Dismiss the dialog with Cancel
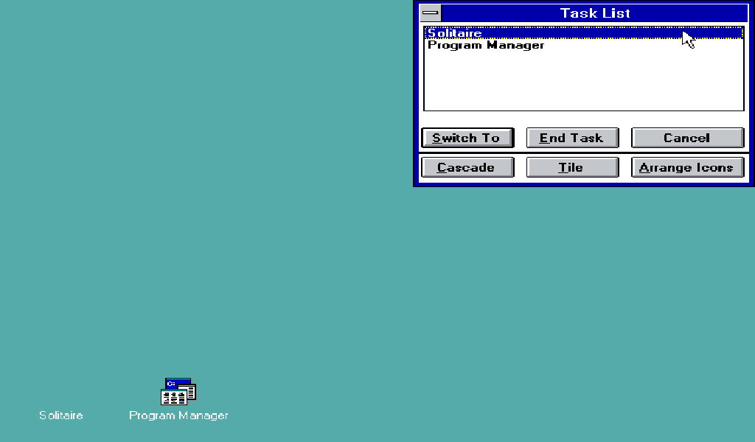The height and width of the screenshot is (442, 755). (x=688, y=138)
